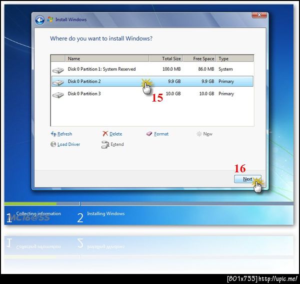Click the 86.0 MB free space cell
300x284 pixels.
[x=206, y=69]
